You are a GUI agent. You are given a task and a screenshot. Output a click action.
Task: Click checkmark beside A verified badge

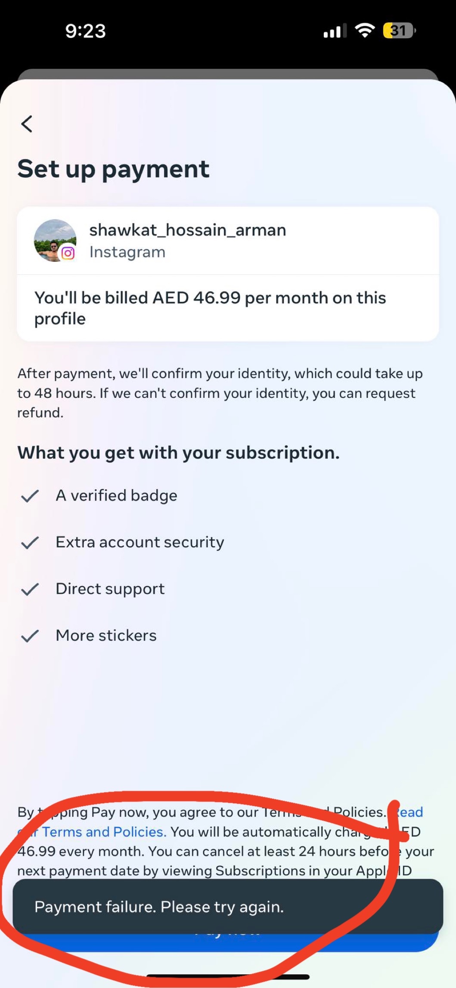[x=30, y=496]
